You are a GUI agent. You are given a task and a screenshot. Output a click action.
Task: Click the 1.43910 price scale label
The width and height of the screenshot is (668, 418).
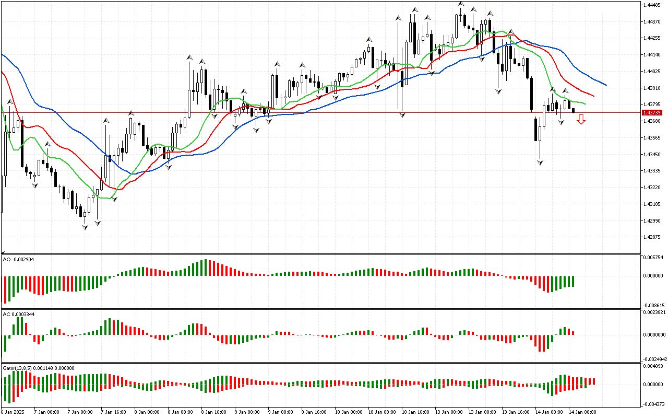pyautogui.click(x=652, y=88)
